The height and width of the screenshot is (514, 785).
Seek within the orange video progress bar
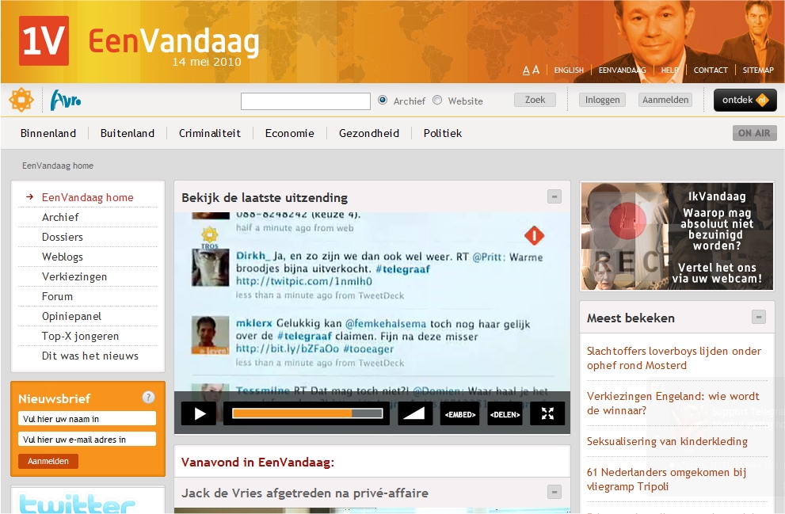307,413
